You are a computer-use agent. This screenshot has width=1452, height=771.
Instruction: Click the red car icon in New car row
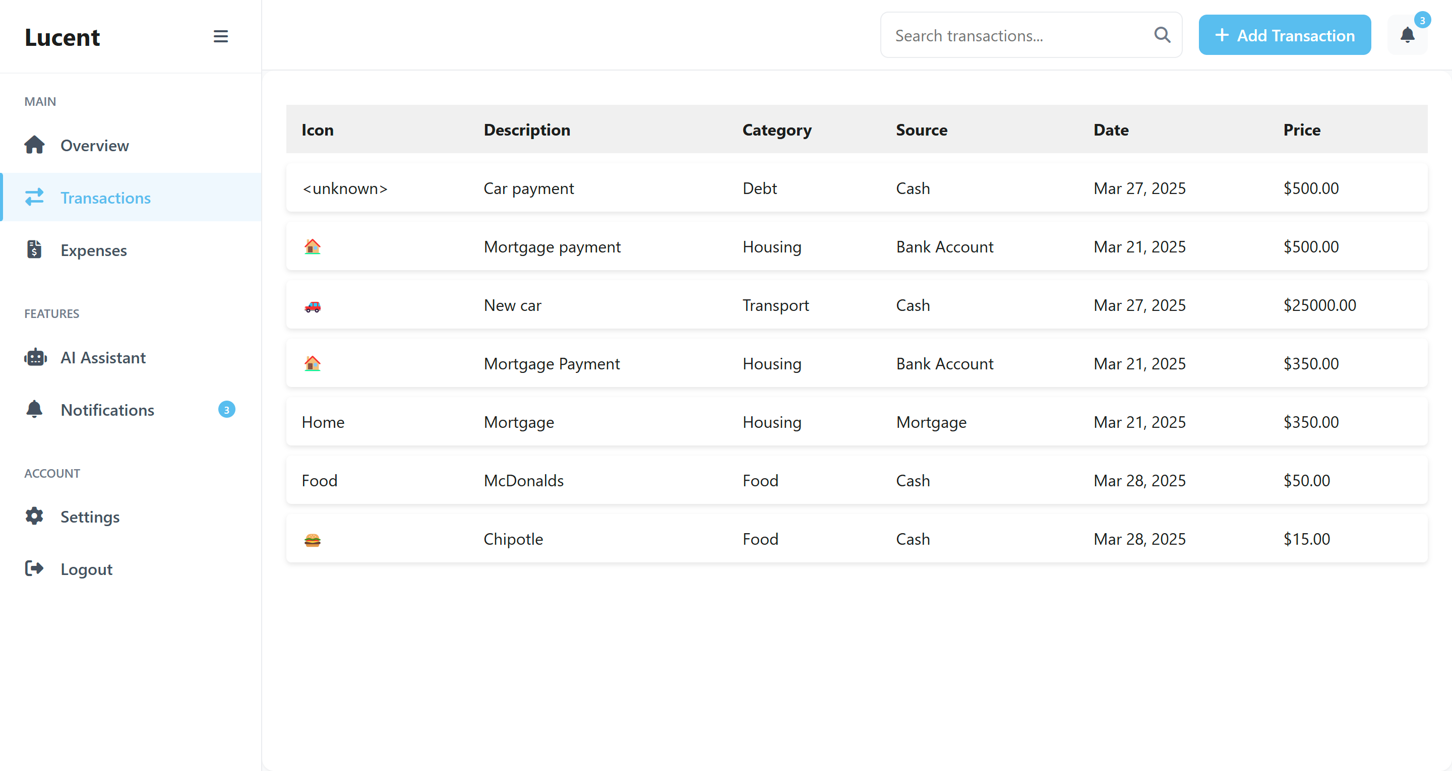[x=312, y=306]
